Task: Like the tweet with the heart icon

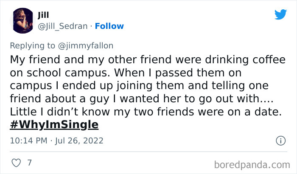Action: [x=16, y=163]
